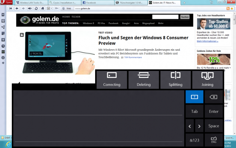
Task: Open the Info sidebar panel
Action: tap(3, 58)
